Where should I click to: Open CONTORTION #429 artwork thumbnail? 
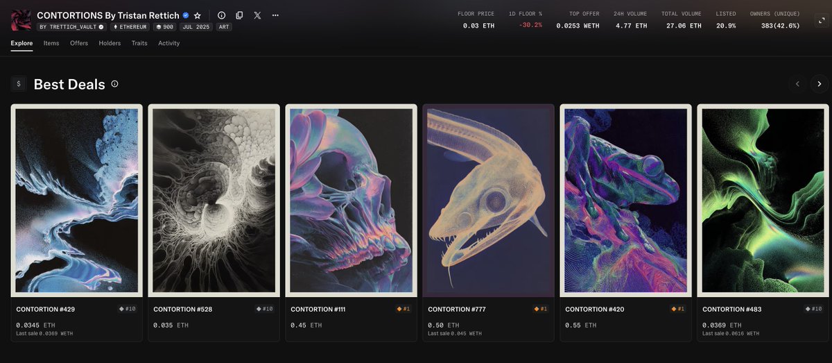coord(76,201)
